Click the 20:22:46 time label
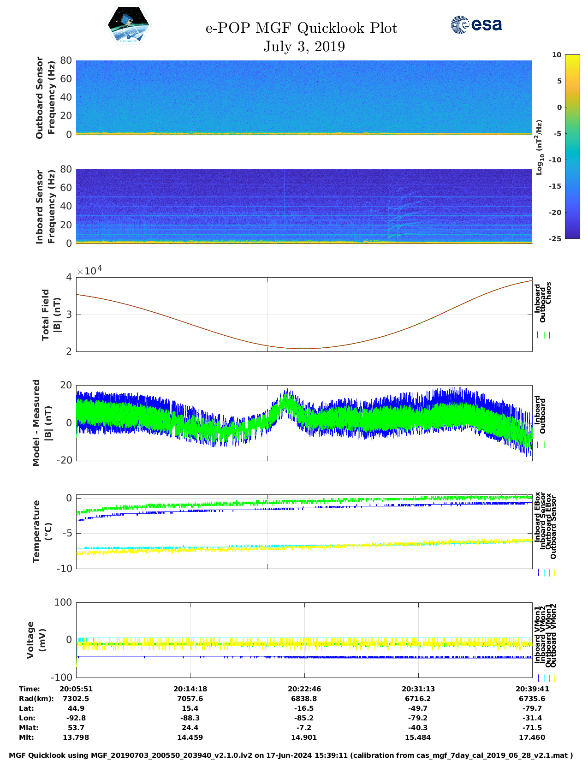 [x=304, y=689]
